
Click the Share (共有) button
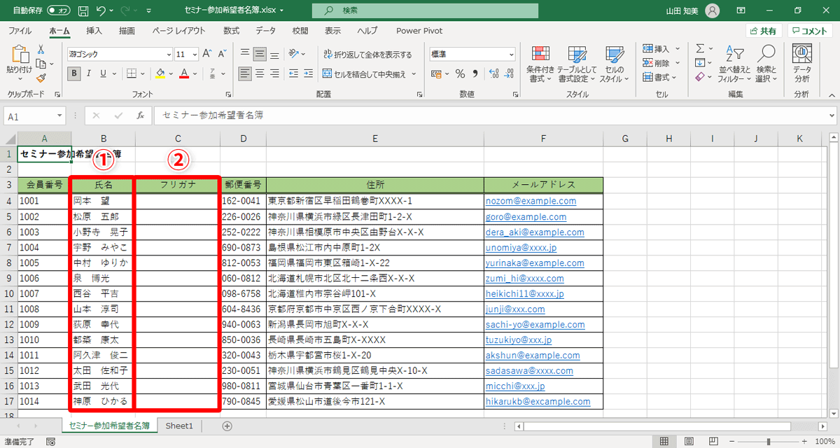pyautogui.click(x=762, y=31)
